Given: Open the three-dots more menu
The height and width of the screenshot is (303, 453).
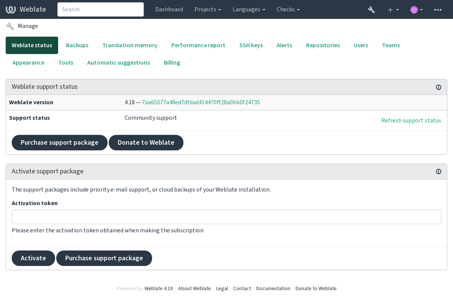Looking at the screenshot, I should tap(438, 9).
